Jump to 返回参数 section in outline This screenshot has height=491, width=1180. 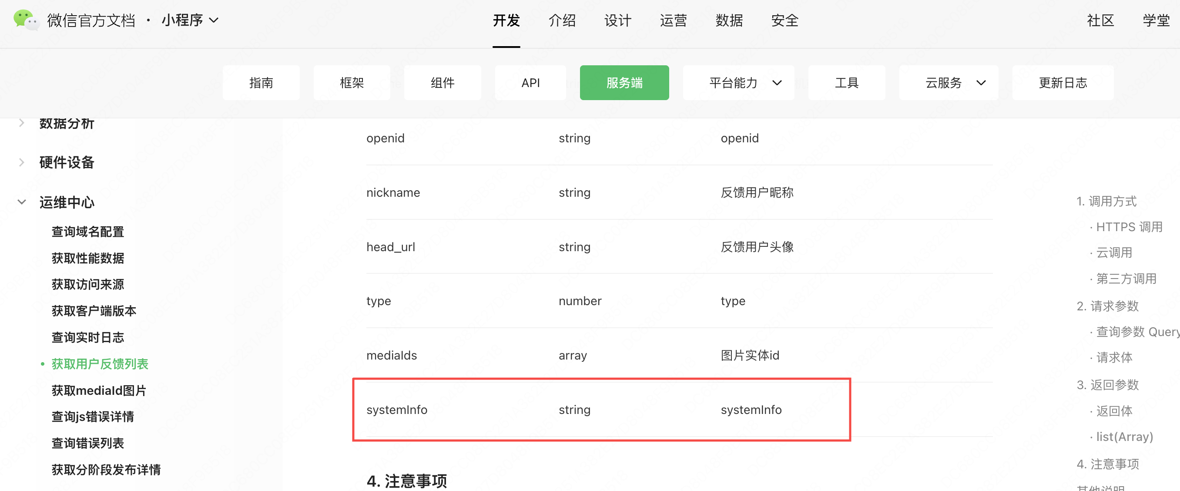pos(1108,385)
